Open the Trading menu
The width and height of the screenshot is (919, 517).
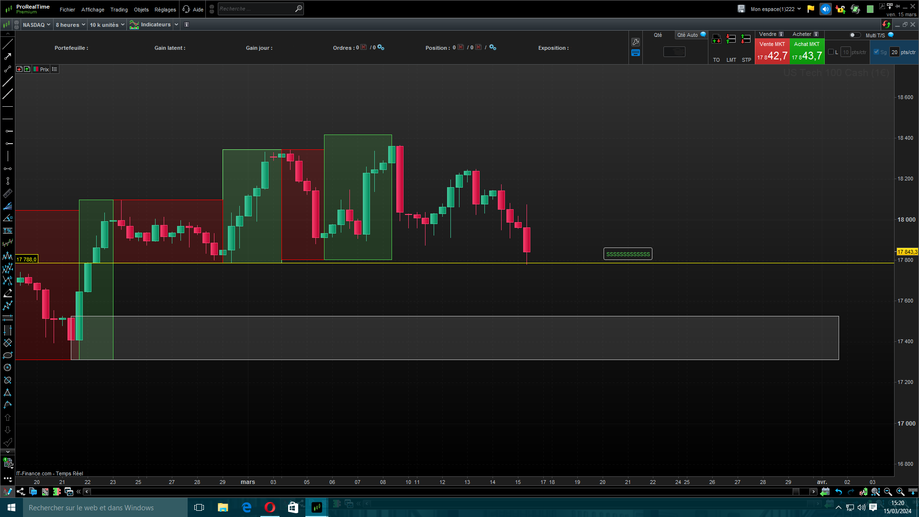(119, 10)
